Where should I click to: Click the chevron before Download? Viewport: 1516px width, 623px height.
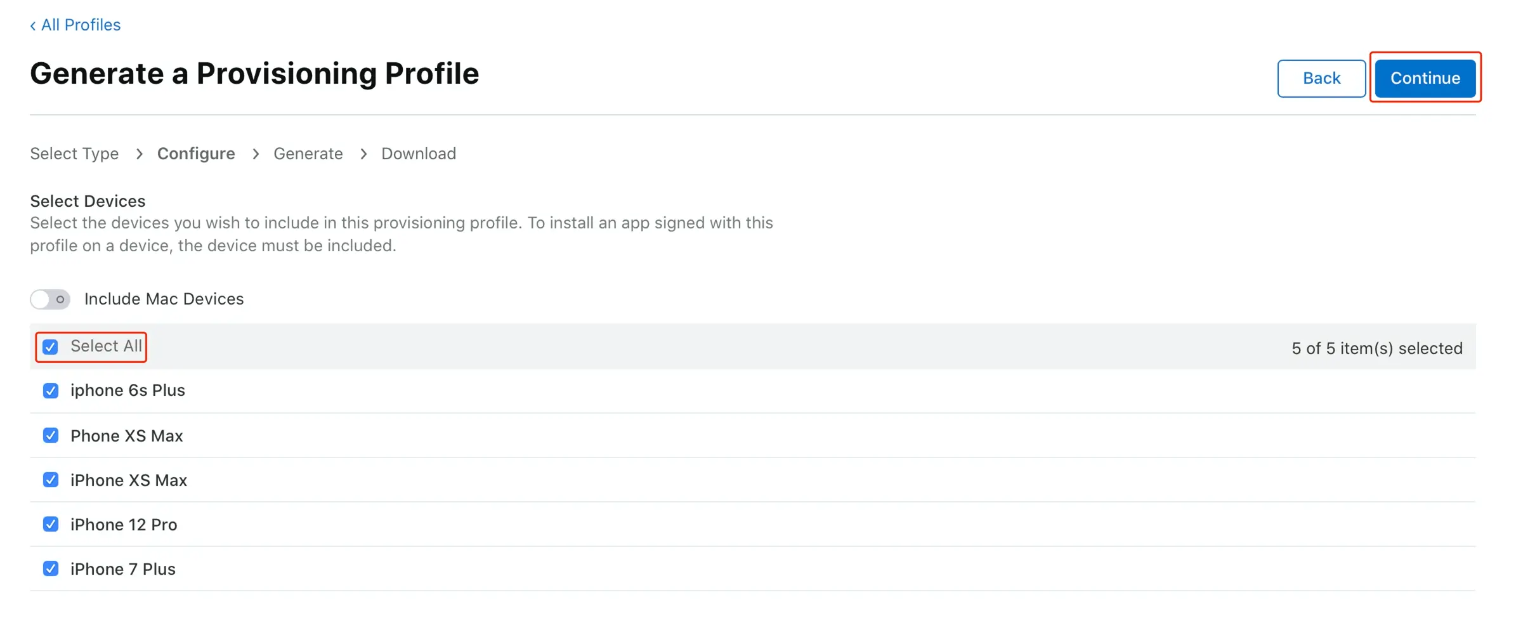click(363, 154)
